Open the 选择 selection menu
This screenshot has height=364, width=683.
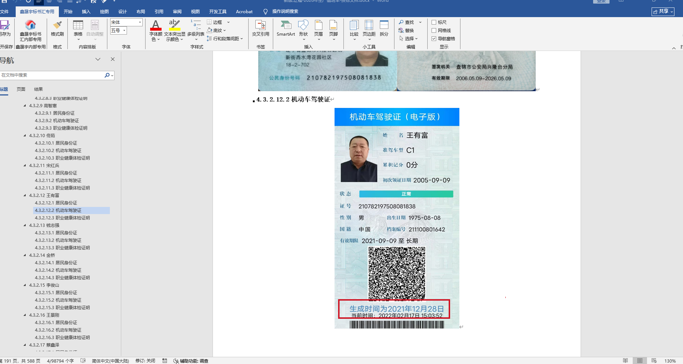tap(408, 38)
